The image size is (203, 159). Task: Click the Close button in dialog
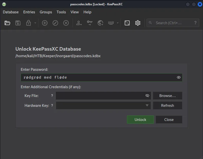(x=169, y=119)
